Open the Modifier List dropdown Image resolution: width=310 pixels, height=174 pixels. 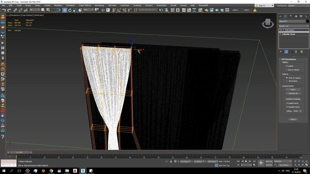[294, 26]
